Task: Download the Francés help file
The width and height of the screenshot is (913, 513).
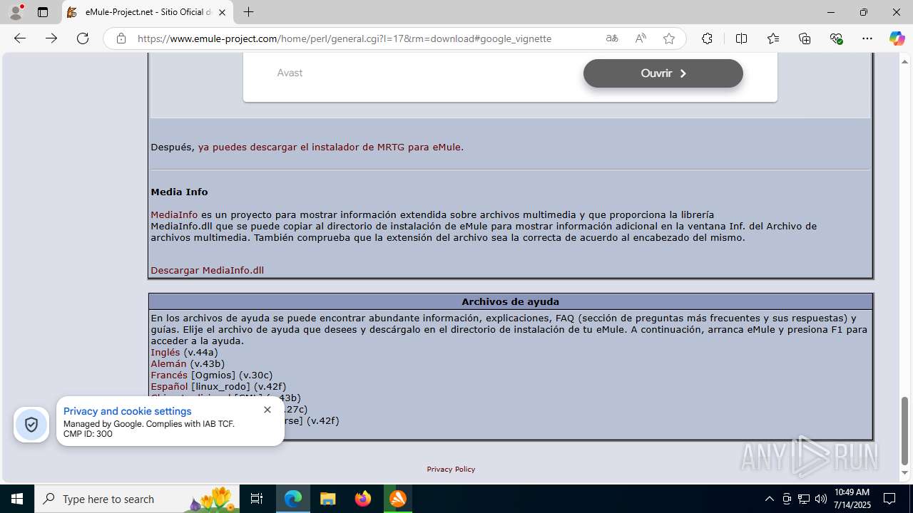Action: pyautogui.click(x=169, y=375)
